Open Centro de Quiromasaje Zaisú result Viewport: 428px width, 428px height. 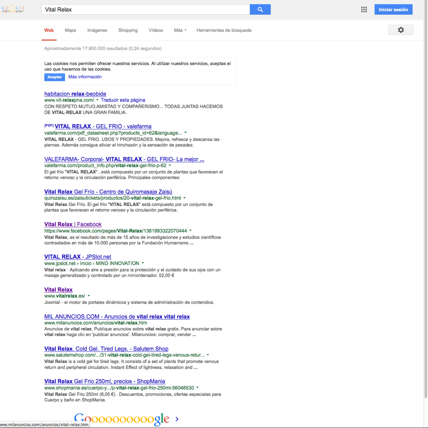tap(108, 192)
